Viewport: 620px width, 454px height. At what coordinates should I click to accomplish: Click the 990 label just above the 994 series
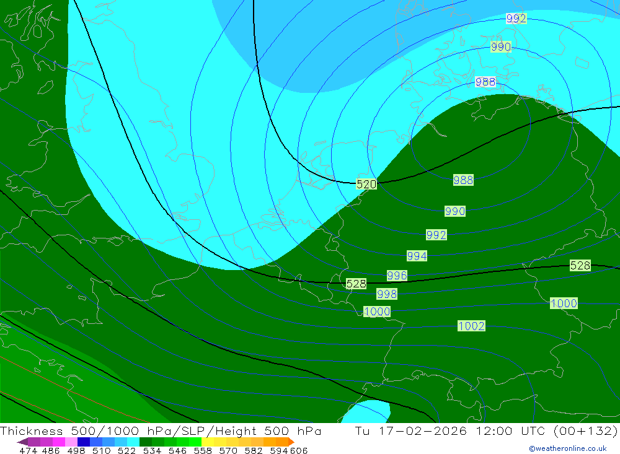(454, 211)
